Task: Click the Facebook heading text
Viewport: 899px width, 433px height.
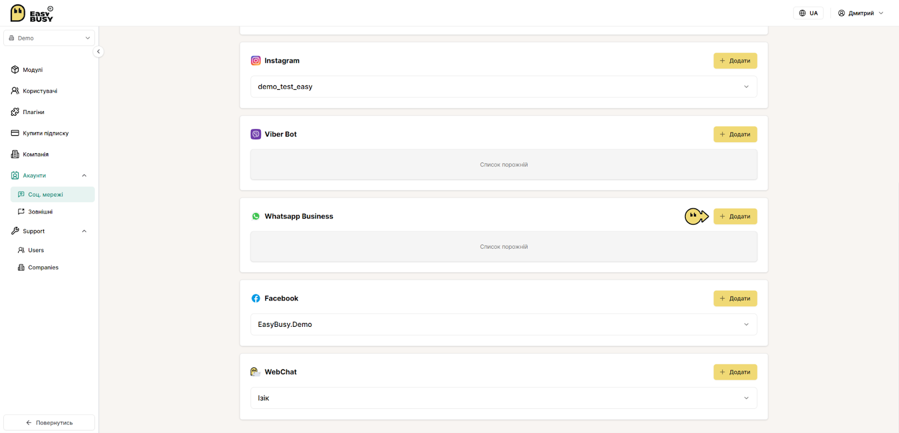Action: [281, 298]
